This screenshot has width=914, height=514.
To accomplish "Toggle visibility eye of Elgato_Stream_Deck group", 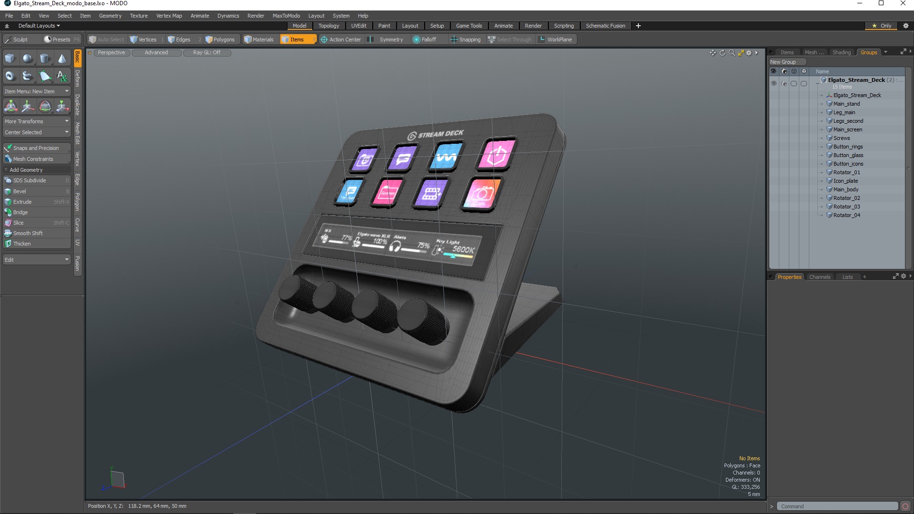I will point(774,83).
